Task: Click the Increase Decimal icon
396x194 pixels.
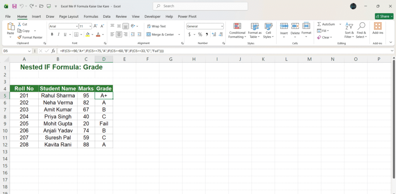Action: [x=214, y=34]
